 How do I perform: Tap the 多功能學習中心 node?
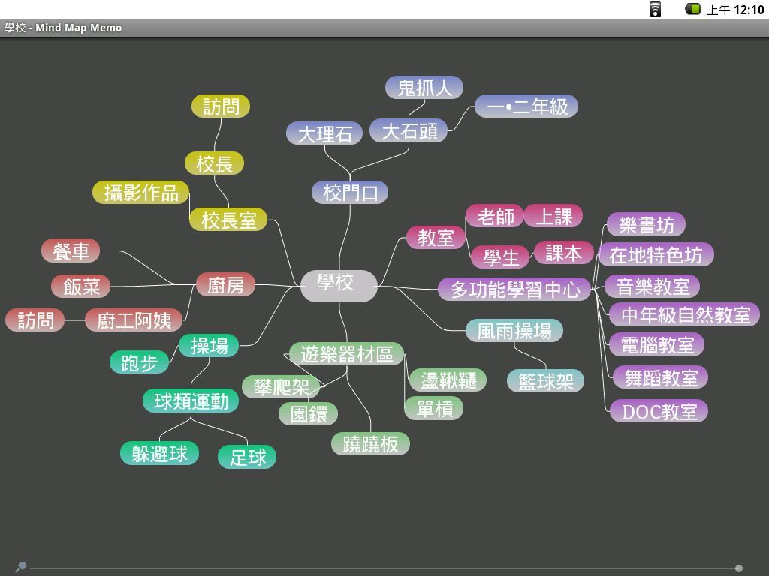click(515, 289)
